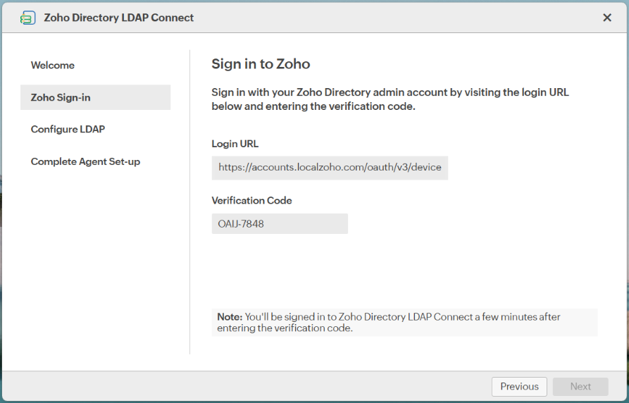The width and height of the screenshot is (629, 403).
Task: Click the 'entering the verification code.' note line
Action: [x=285, y=328]
